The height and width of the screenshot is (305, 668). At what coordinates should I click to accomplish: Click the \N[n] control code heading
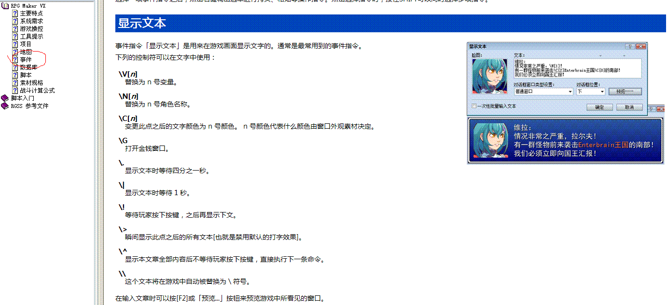pos(128,96)
